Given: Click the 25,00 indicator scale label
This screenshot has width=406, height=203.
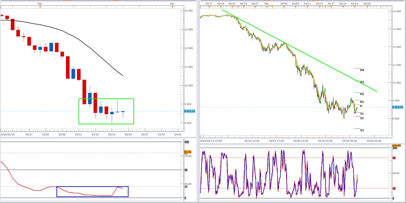Looking at the screenshot, I should point(188,184).
